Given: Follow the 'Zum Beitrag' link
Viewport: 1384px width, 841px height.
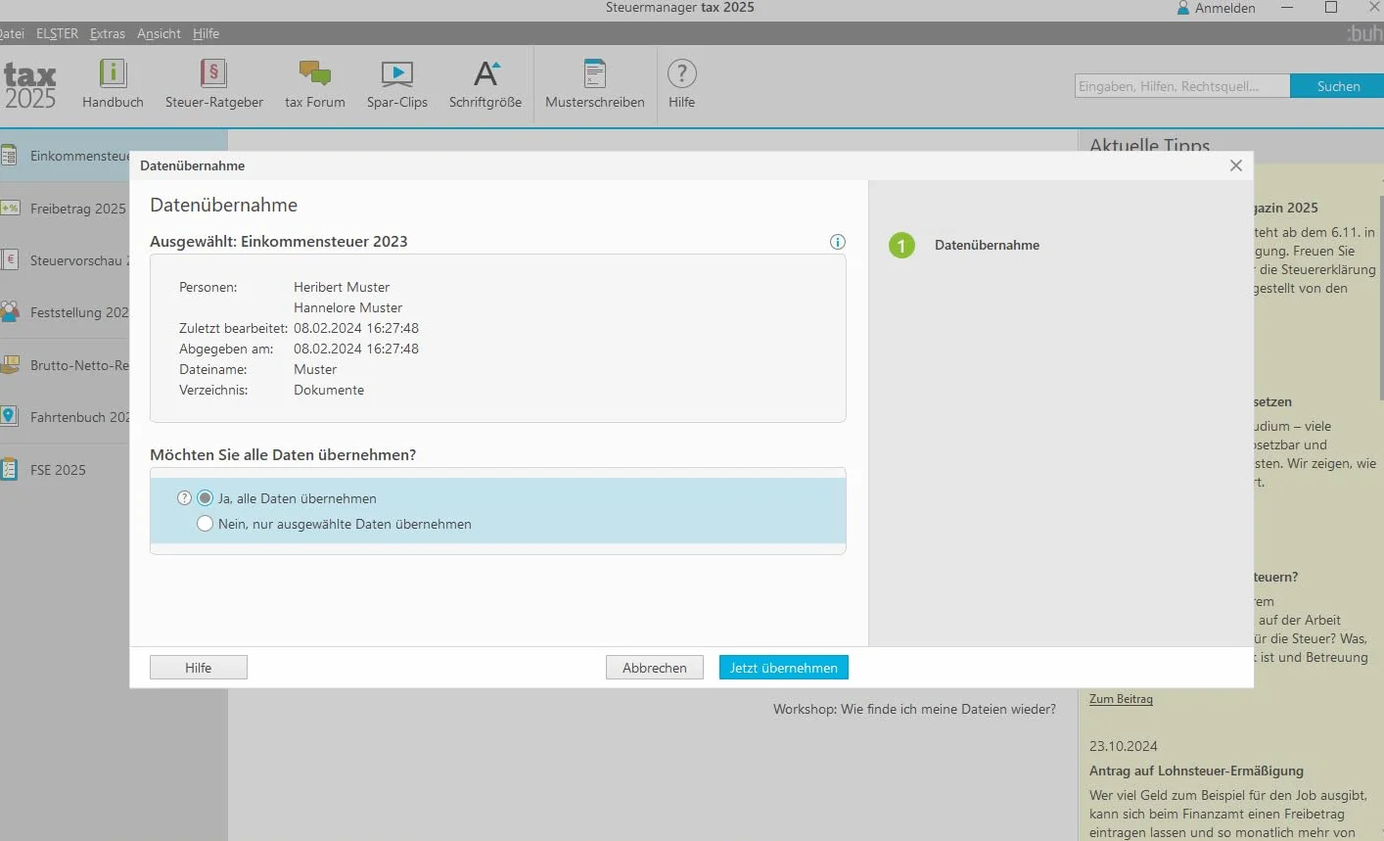Looking at the screenshot, I should tap(1121, 699).
